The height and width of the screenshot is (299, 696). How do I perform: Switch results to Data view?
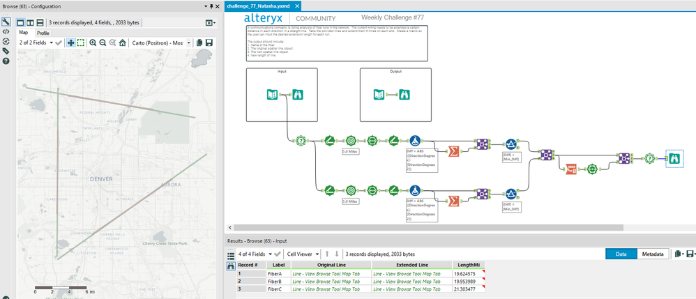pos(621,254)
